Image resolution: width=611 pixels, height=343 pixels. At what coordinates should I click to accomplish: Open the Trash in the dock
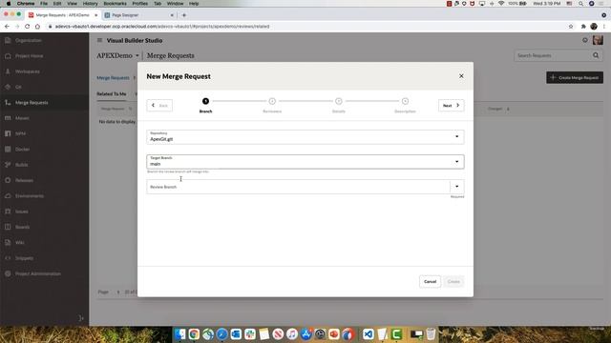431,334
